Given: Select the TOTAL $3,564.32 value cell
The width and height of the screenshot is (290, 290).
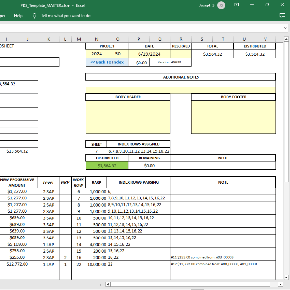Looking at the screenshot, I should tap(212, 54).
